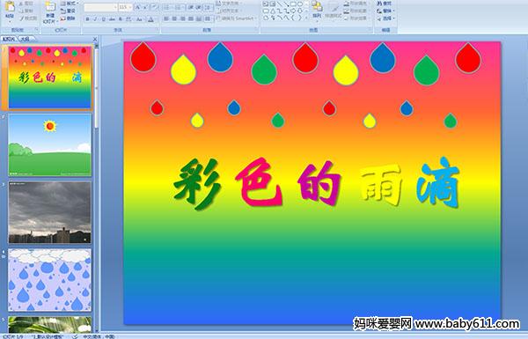The height and width of the screenshot is (339, 528).
Task: Click the Layout button in slides group
Action: [69, 4]
